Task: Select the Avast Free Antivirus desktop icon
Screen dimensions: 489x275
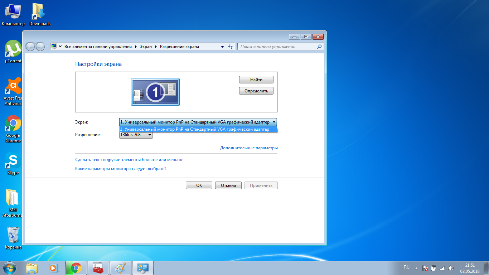Action: (x=13, y=91)
